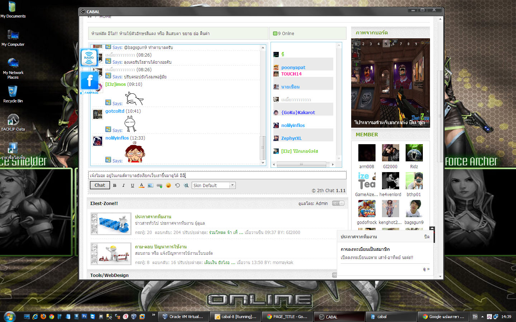Open the forum announcements link
The width and height of the screenshot is (516, 322).
pos(153,217)
